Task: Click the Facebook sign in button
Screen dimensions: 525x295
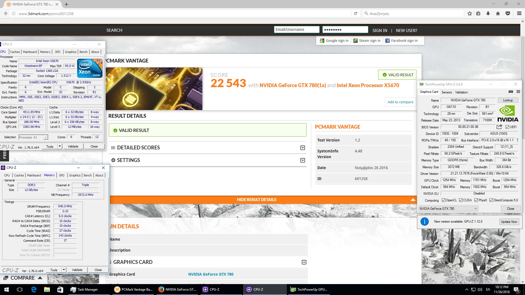Action: (401, 41)
